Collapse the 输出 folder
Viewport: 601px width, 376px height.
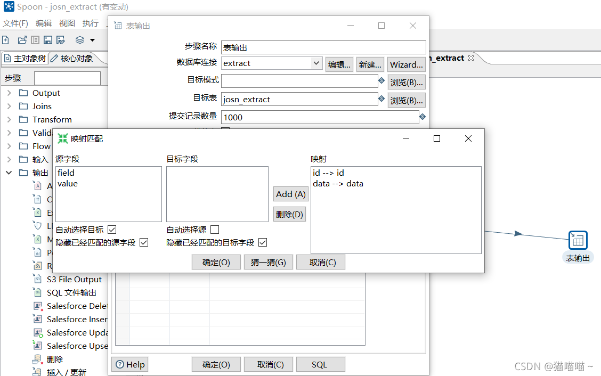coord(9,173)
